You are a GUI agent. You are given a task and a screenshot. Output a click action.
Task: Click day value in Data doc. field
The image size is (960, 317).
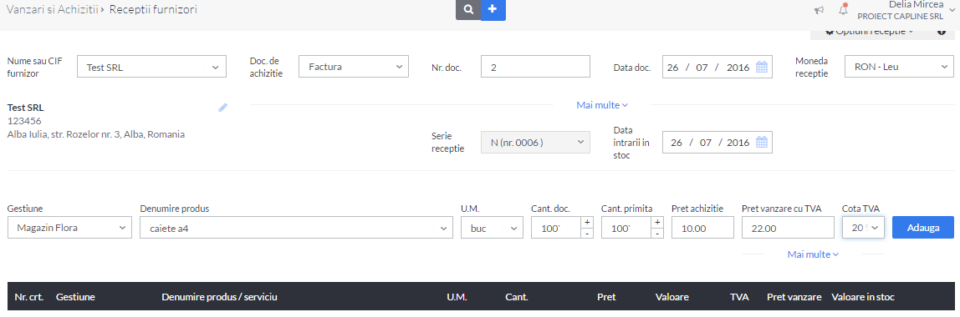[x=673, y=68]
